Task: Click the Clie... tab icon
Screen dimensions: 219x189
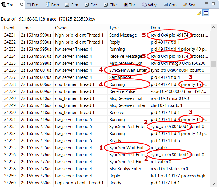Action: (106, 5)
